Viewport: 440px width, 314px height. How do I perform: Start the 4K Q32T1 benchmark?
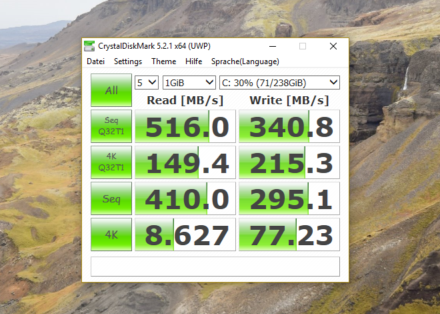[x=111, y=162]
